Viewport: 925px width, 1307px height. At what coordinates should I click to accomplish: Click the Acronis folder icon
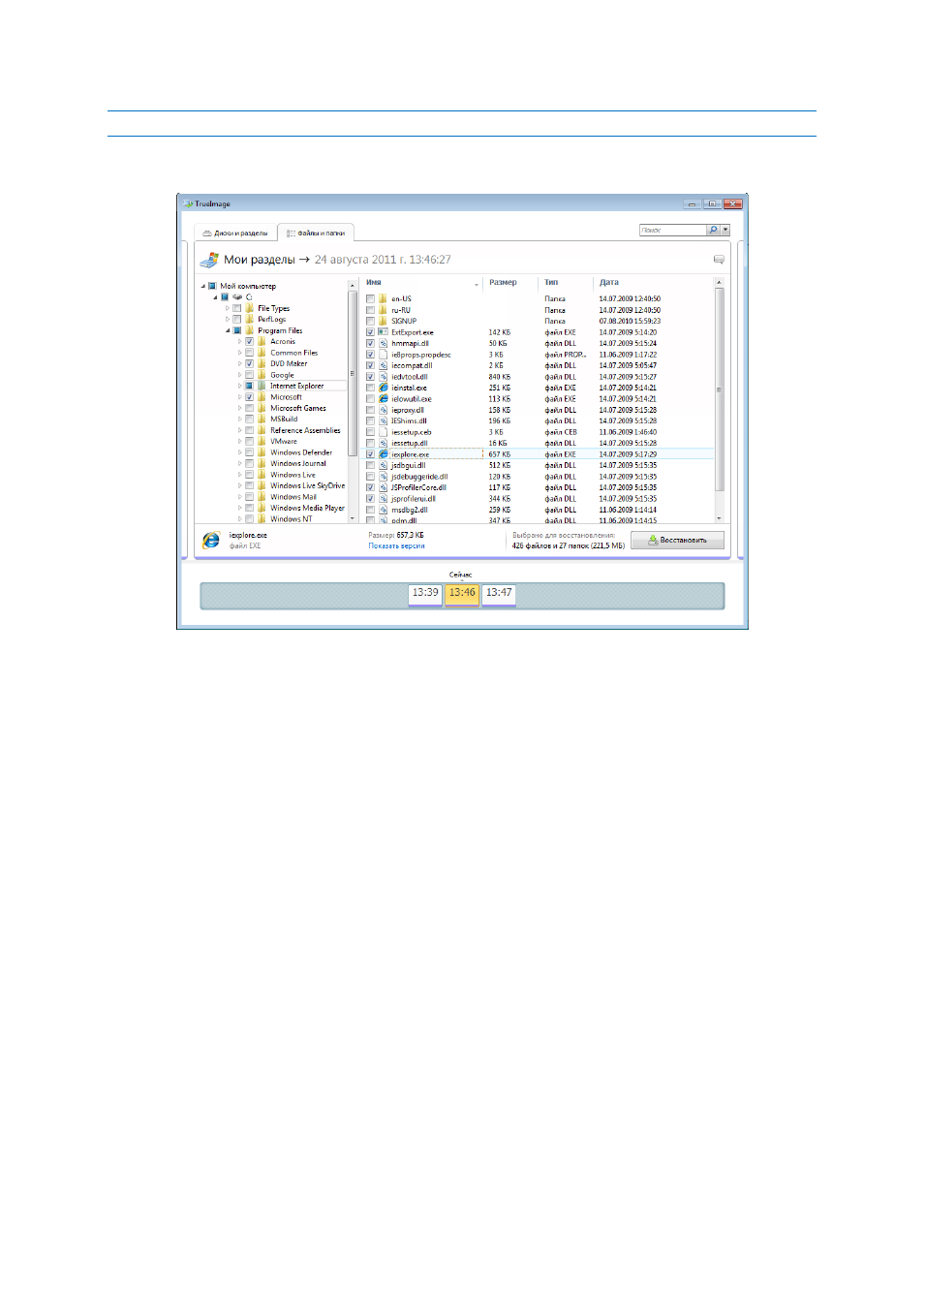pos(262,342)
